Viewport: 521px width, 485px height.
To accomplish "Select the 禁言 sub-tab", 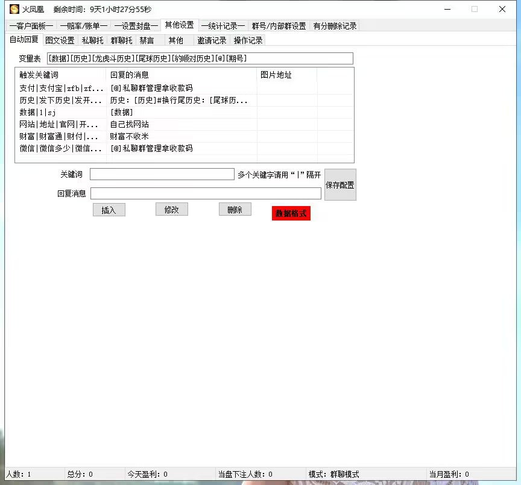I will [147, 40].
